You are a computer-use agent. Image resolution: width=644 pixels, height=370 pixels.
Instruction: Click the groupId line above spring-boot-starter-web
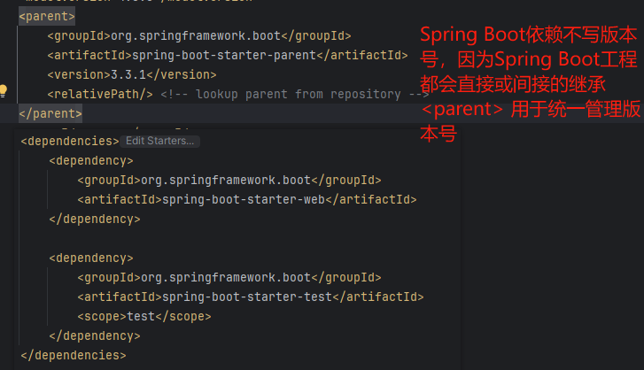pyautogui.click(x=229, y=180)
